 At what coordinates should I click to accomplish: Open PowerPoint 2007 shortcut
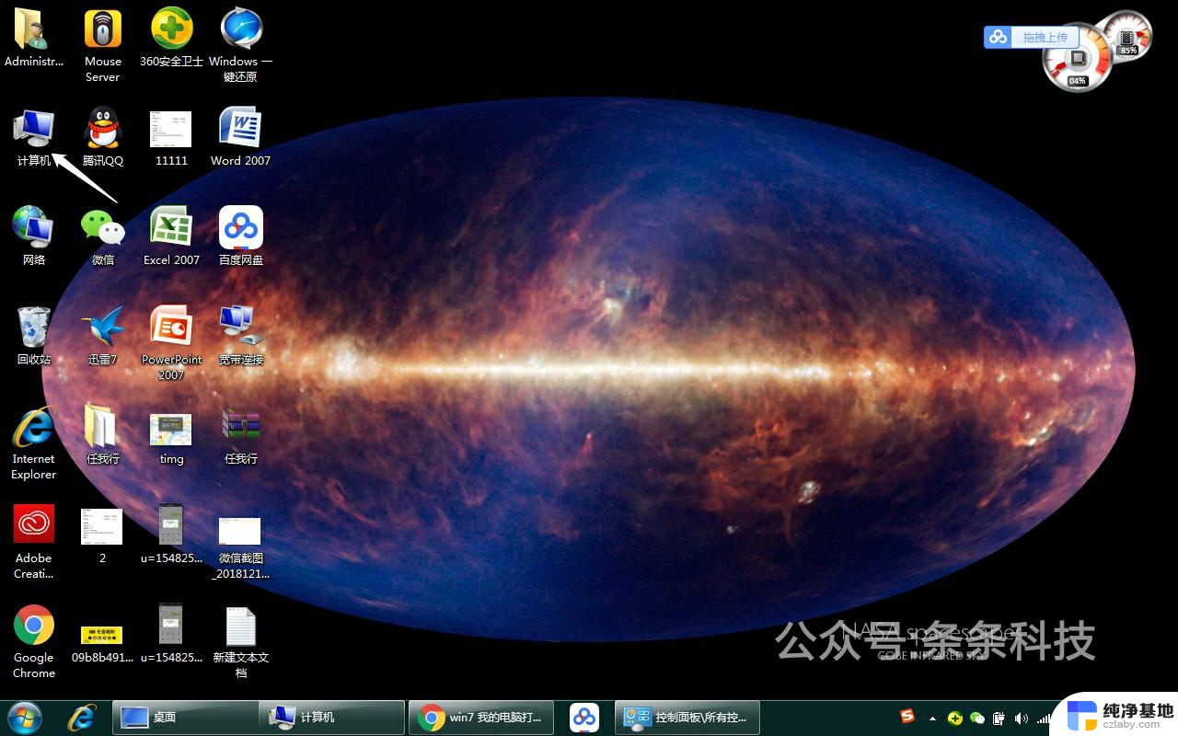click(x=172, y=343)
